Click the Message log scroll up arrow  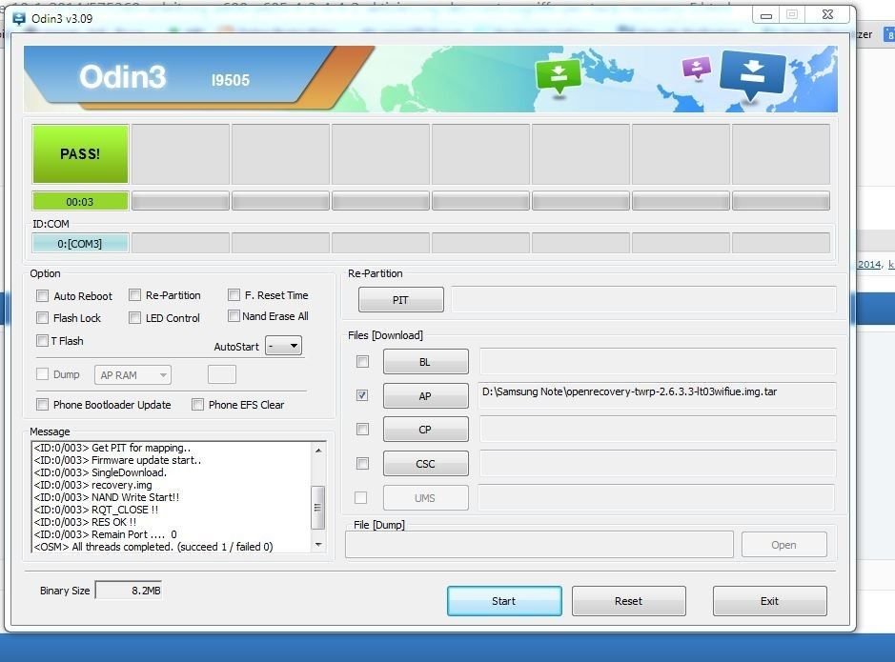coord(318,450)
